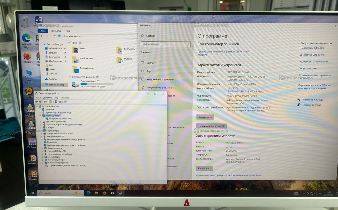
Task: Select Загрузки in Explorer quick access
Action: [x=51, y=53]
